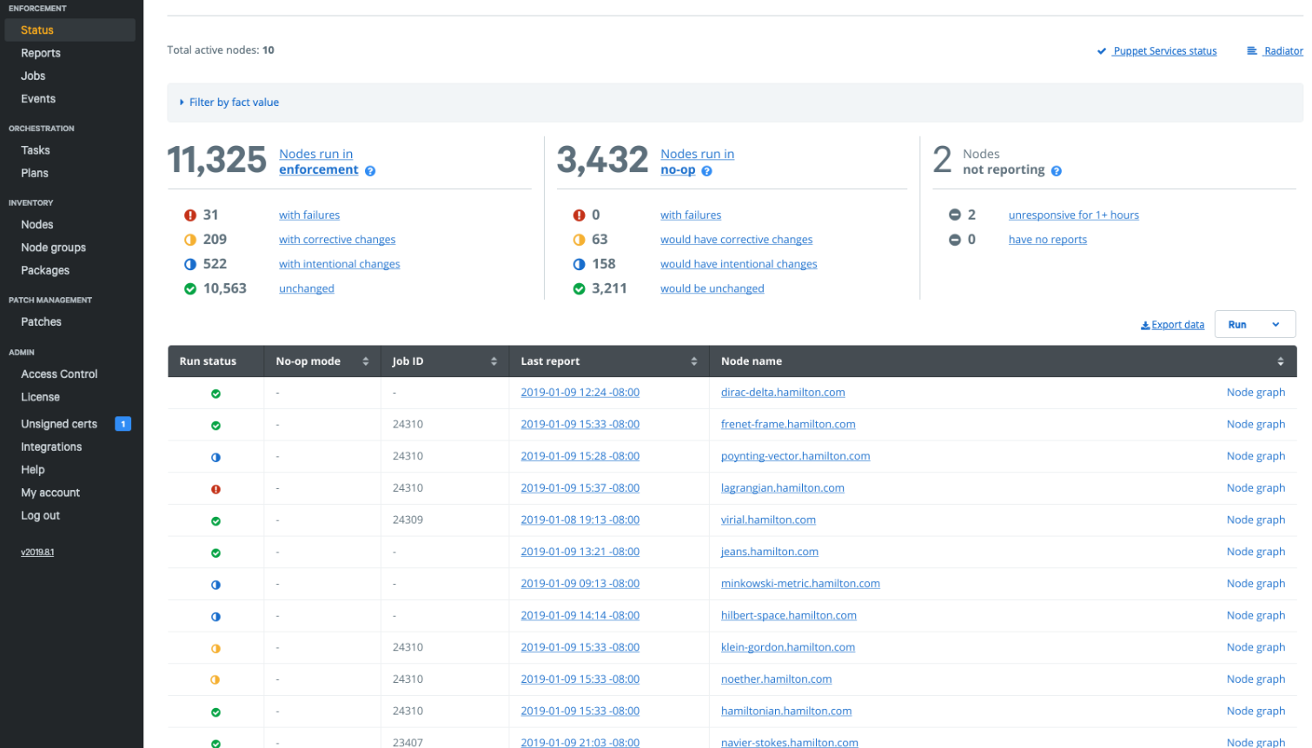Image resolution: width=1312 pixels, height=748 pixels.
Task: Click the status icon in hamiltonian row
Action: (x=215, y=712)
